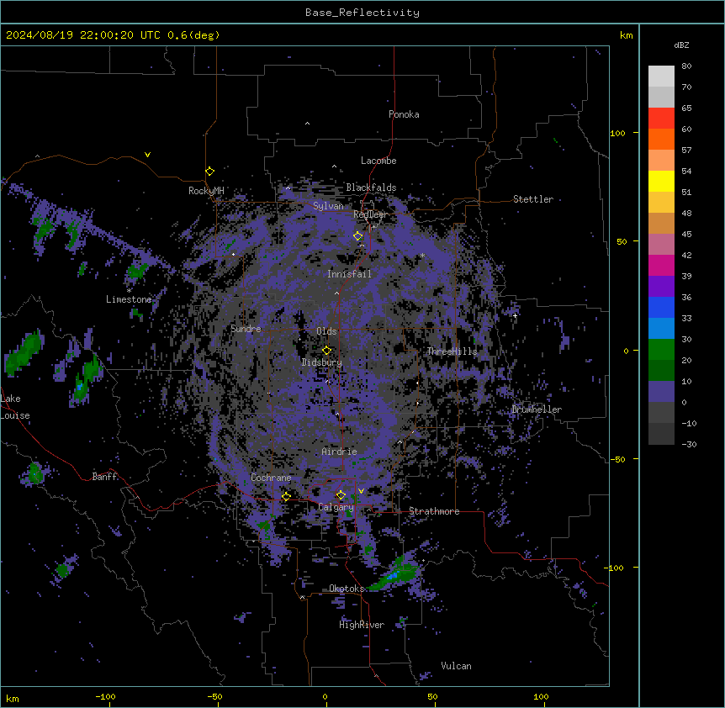Viewport: 725px width, 708px height.
Task: Click the Strathmore label
Action: (x=434, y=511)
